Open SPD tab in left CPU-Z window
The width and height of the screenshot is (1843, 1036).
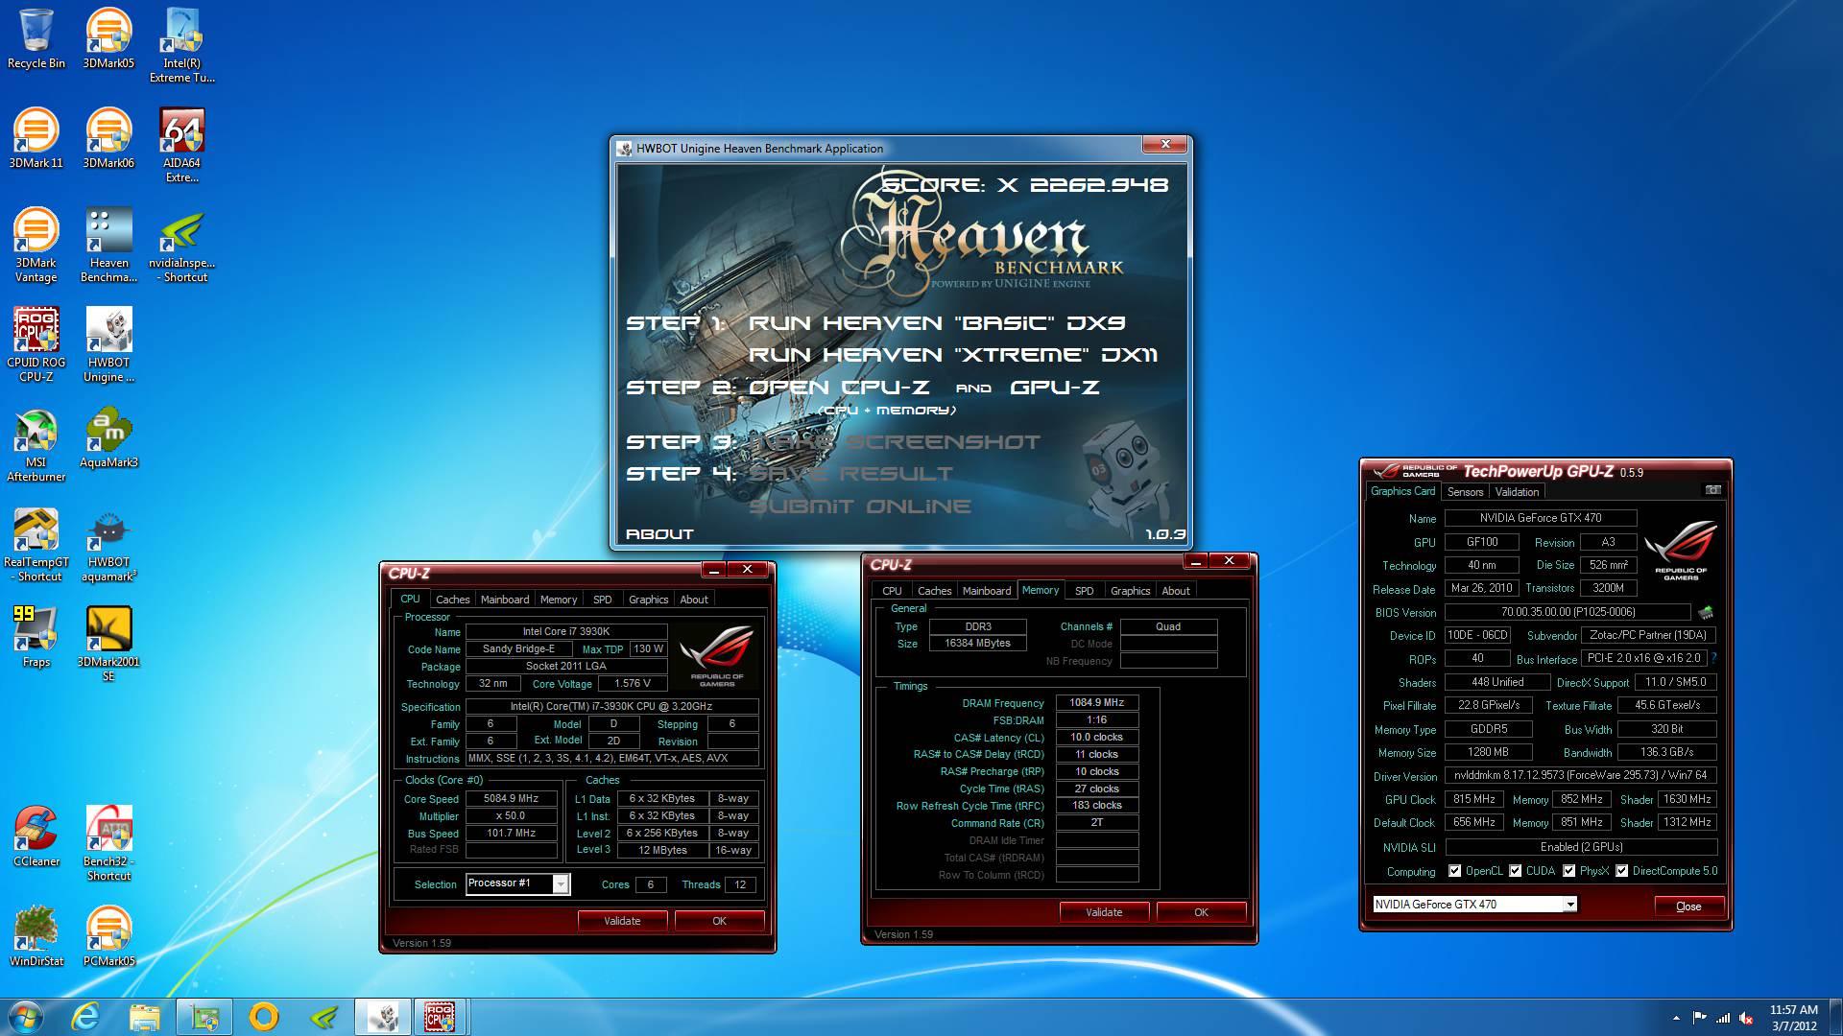602,599
